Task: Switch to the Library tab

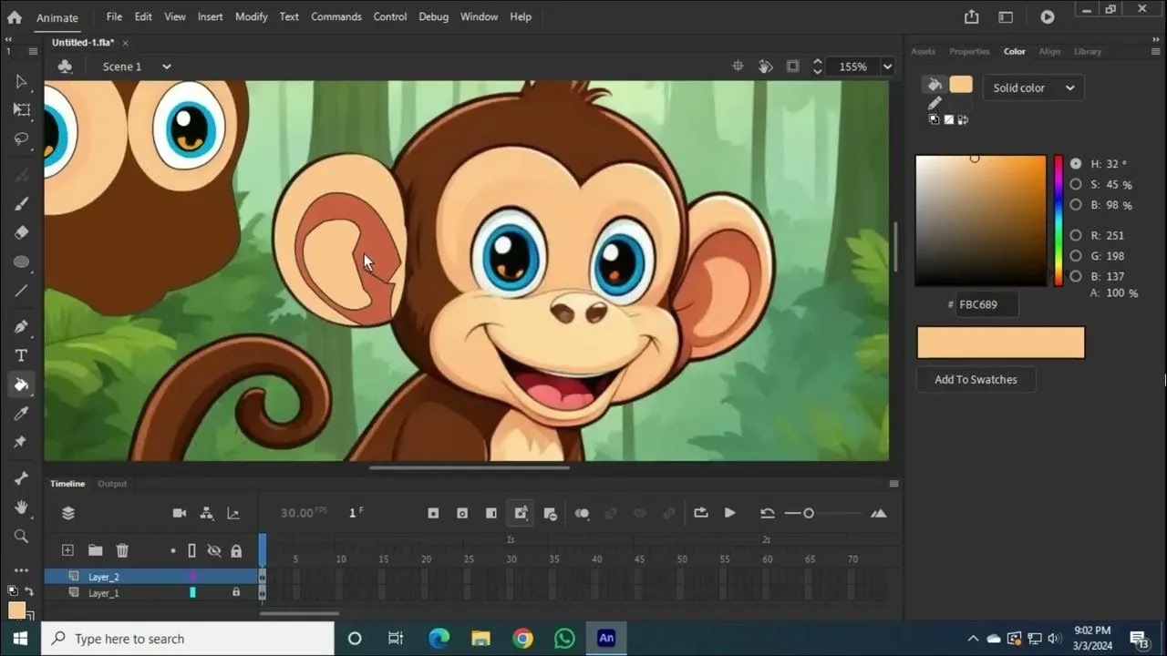Action: [1088, 51]
